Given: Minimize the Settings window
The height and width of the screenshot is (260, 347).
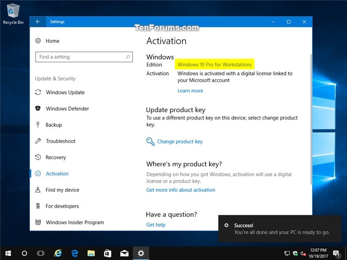Looking at the screenshot, I should point(273,22).
